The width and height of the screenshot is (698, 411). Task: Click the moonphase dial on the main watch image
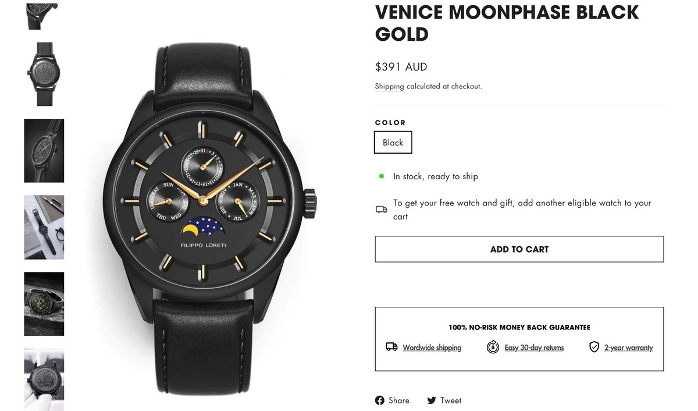pyautogui.click(x=205, y=226)
